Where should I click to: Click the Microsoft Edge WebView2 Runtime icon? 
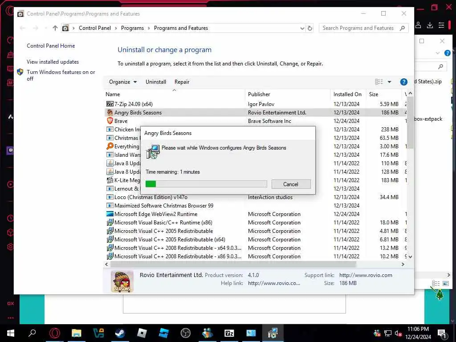point(110,214)
